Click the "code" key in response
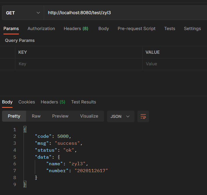Image resolution: width=207 pixels, height=195 pixels. point(43,136)
